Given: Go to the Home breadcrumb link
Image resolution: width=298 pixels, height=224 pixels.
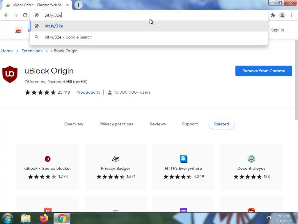Looking at the screenshot, I should 7,51.
